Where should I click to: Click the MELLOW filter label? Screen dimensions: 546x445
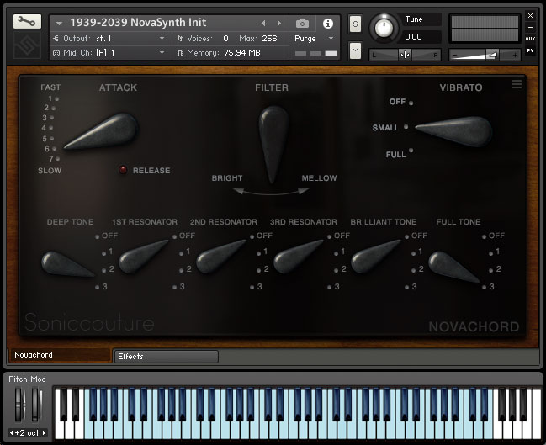tap(320, 178)
